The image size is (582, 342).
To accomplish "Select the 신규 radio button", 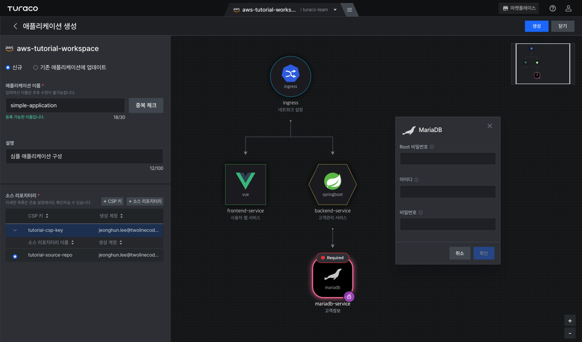I will (x=8, y=68).
